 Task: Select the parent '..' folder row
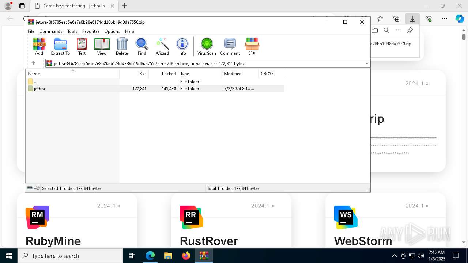pos(155,82)
